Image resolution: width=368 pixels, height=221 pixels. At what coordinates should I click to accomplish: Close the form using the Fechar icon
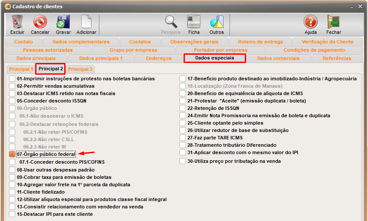(x=333, y=22)
